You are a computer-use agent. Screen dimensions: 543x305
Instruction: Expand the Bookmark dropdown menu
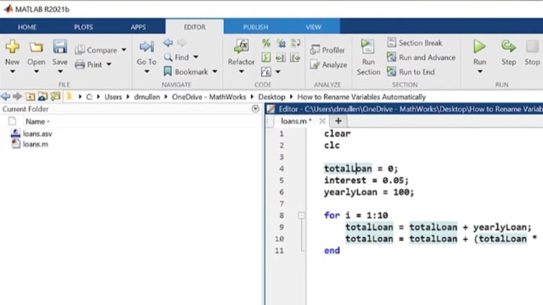(x=215, y=72)
